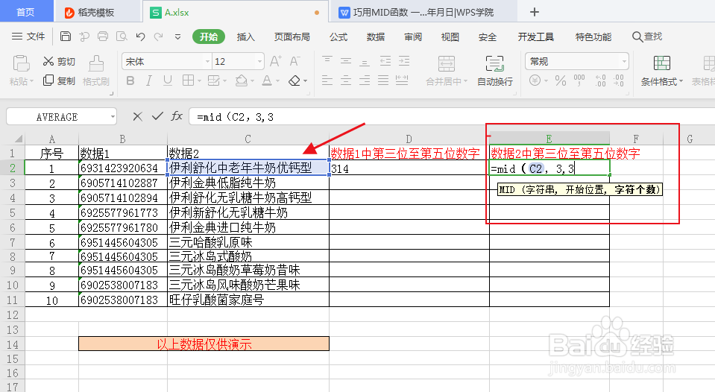Open the AVERAGE name box dropdown
This screenshot has width=715, height=392.
point(113,117)
